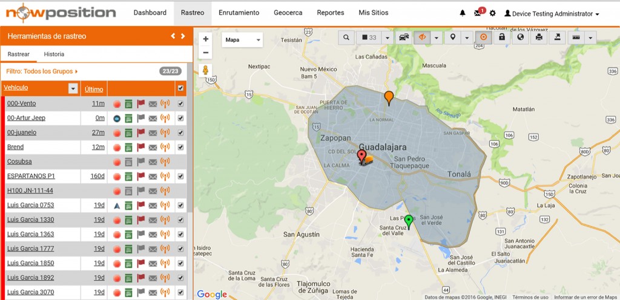Toggle checkbox for Luis Garcia 1777
620x300 pixels.
pos(180,249)
